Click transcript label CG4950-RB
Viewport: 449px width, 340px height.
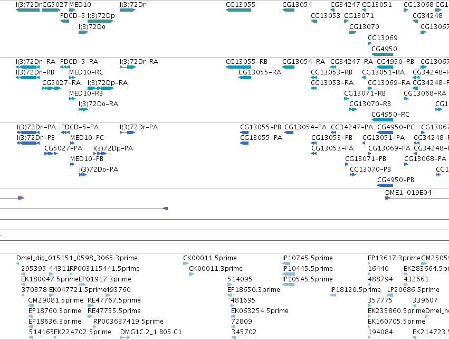(396, 62)
